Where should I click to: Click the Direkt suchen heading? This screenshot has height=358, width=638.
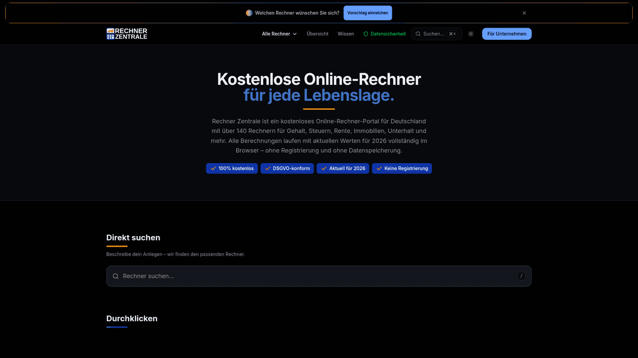coord(133,238)
